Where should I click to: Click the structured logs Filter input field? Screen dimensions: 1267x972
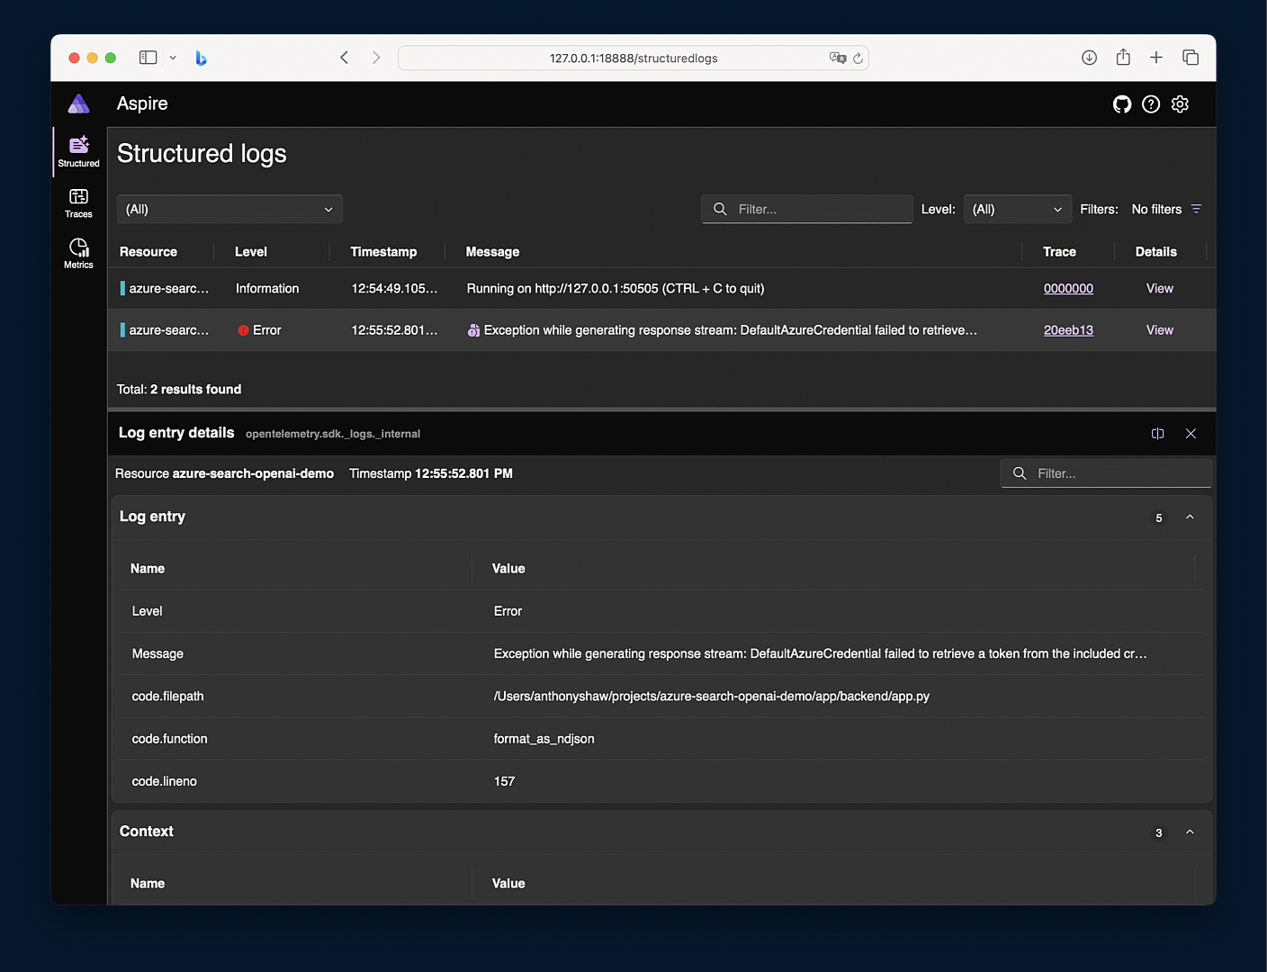pyautogui.click(x=806, y=209)
